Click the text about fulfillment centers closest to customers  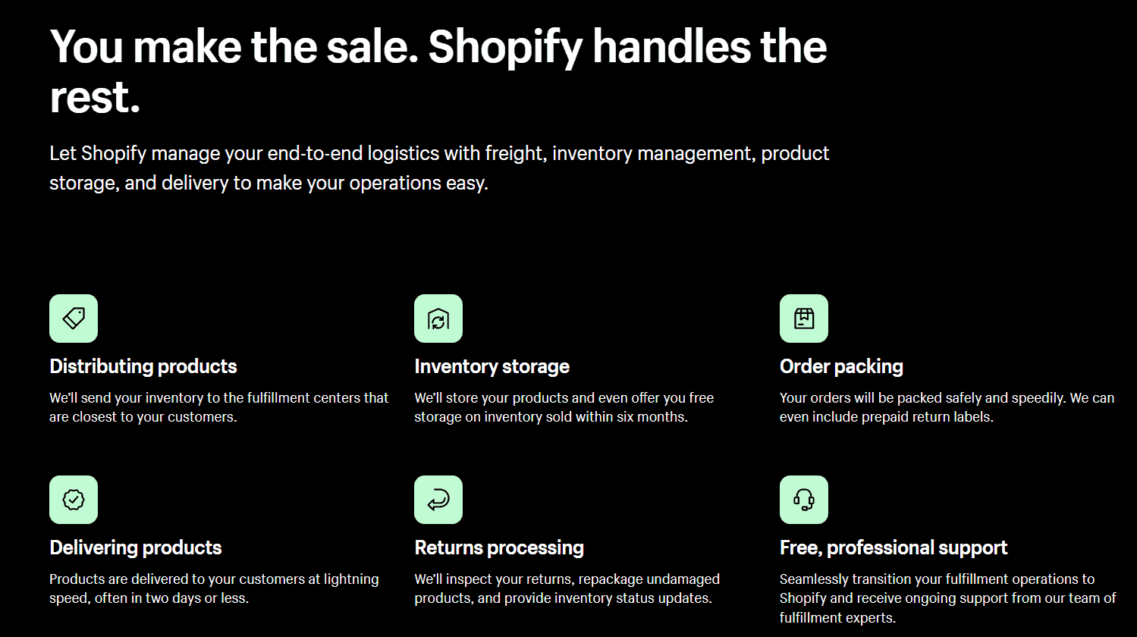pyautogui.click(x=219, y=407)
